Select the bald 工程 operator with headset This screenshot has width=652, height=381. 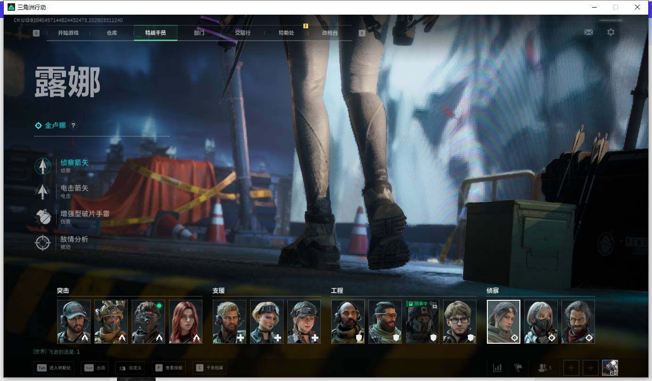348,322
